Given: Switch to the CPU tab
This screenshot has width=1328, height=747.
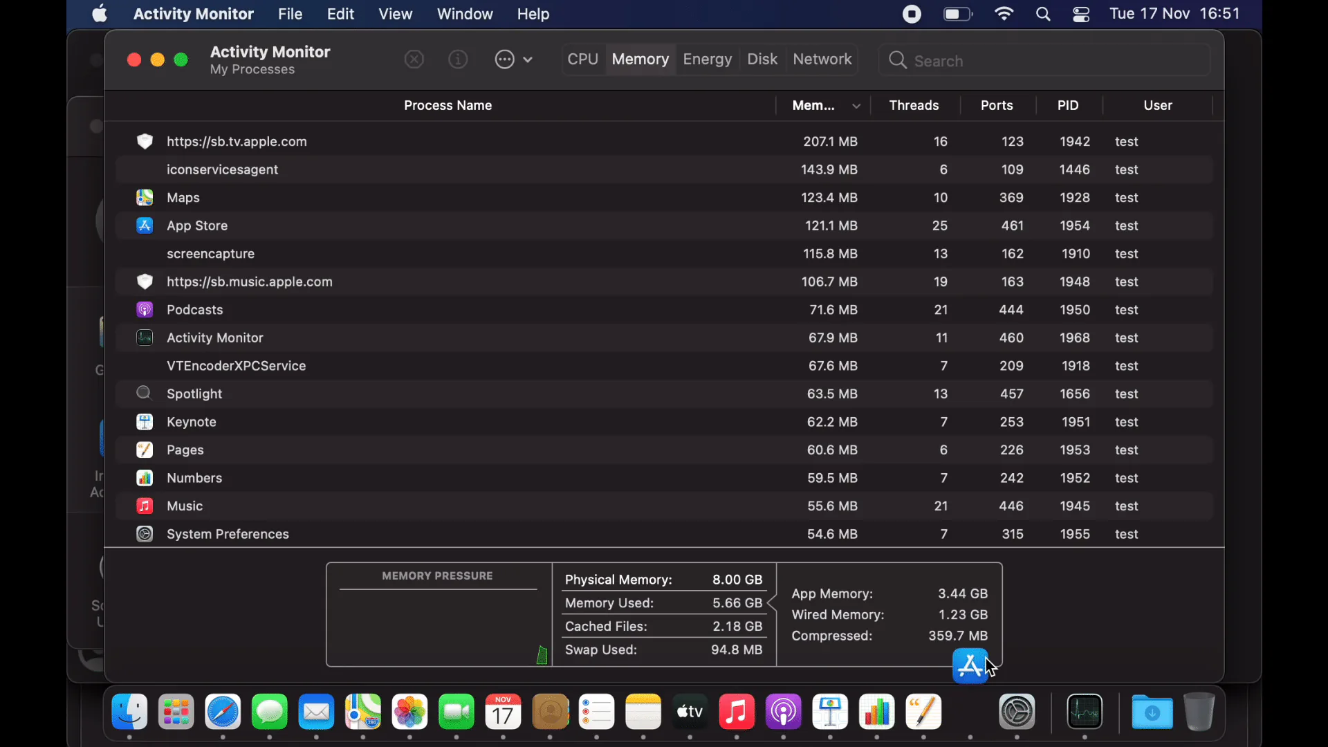Looking at the screenshot, I should tap(582, 59).
